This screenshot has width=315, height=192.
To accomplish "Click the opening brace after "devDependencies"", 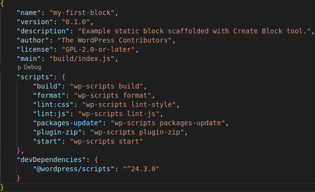I will (96, 160).
